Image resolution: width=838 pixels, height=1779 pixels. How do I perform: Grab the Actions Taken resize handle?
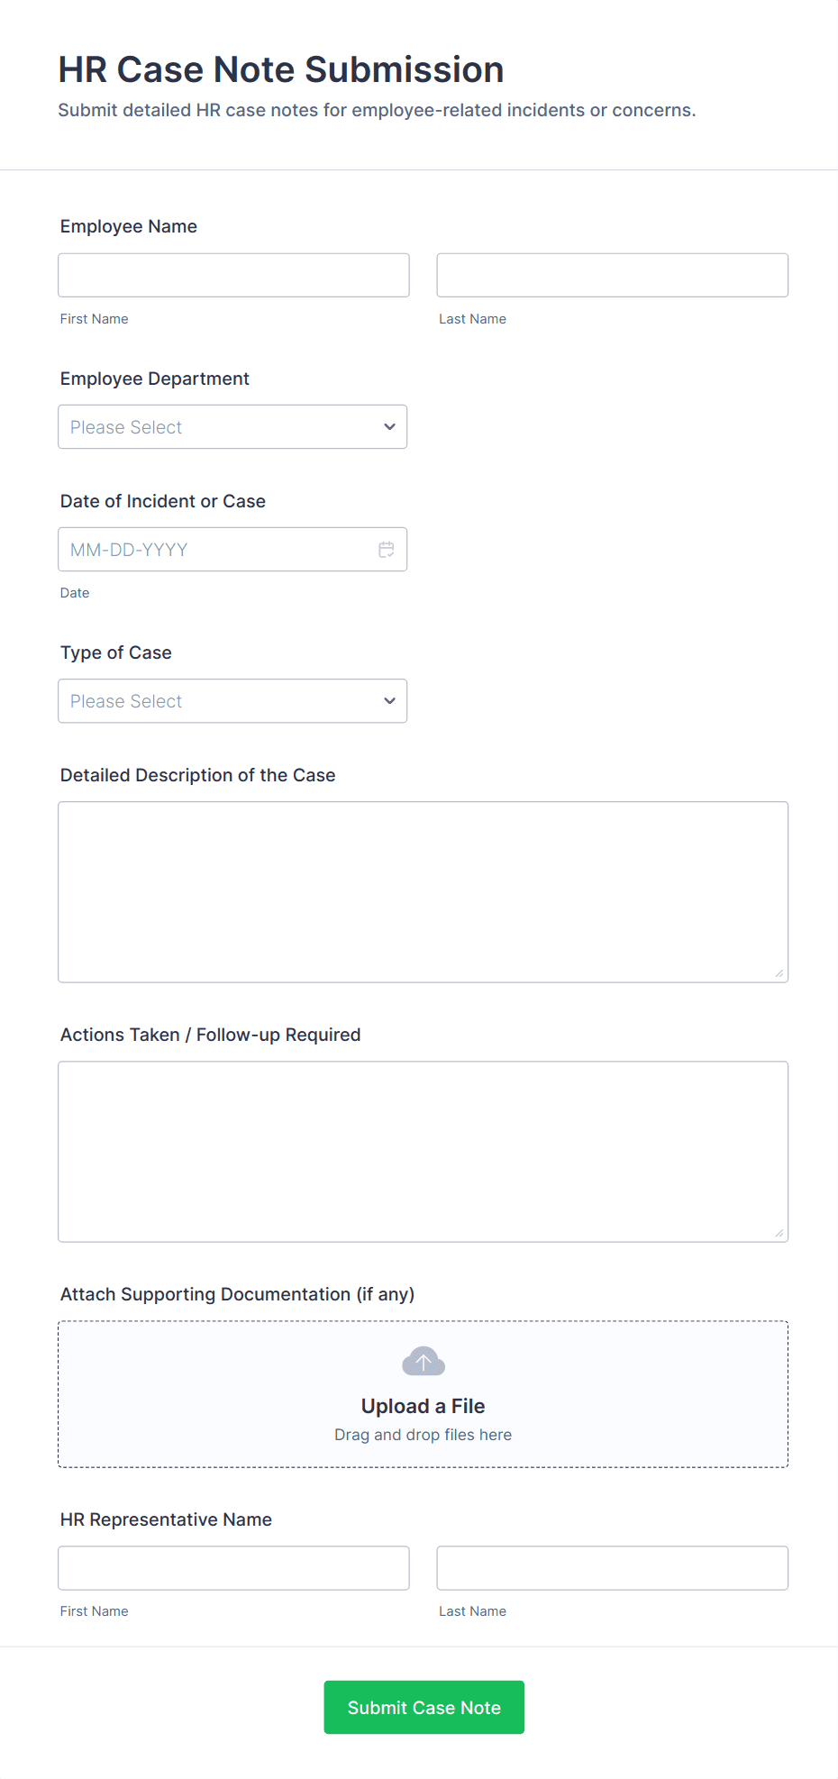coord(779,1233)
